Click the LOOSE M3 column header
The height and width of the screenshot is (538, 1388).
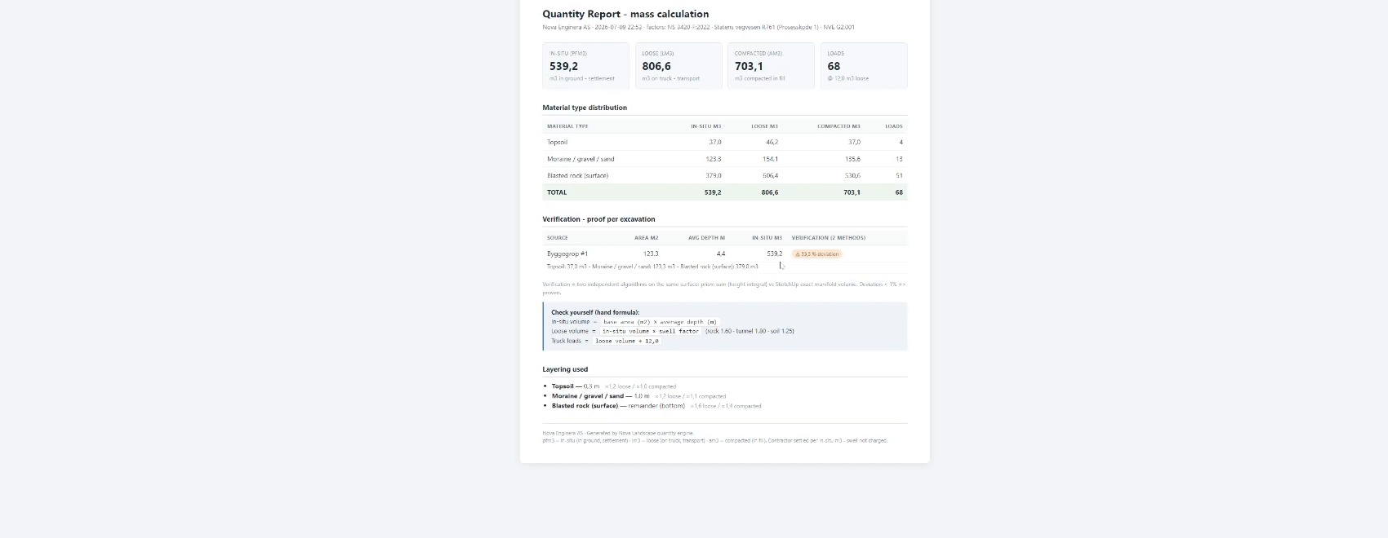point(764,126)
